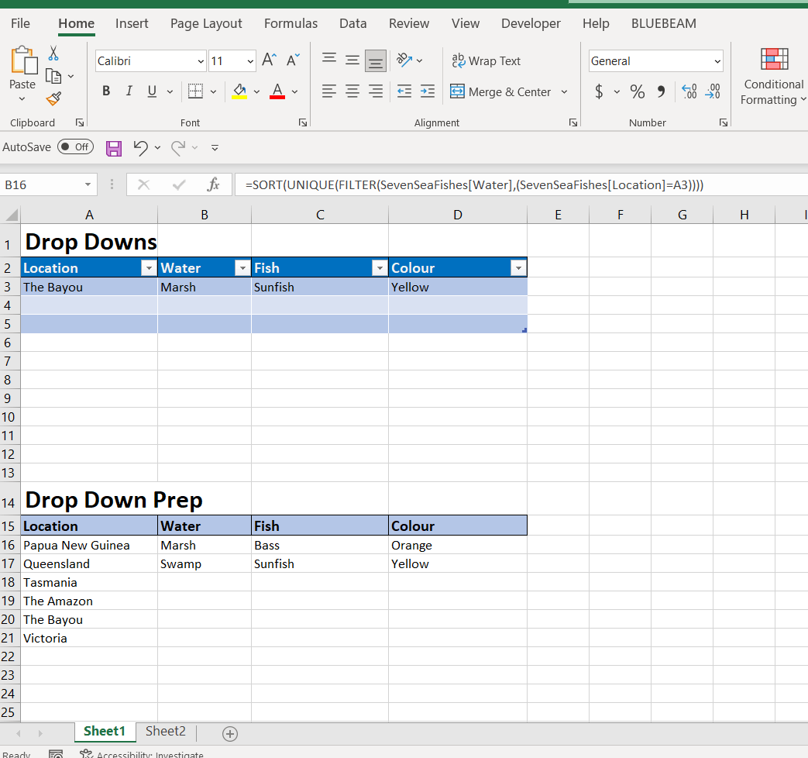Open Font settings dialog launcher

302,122
